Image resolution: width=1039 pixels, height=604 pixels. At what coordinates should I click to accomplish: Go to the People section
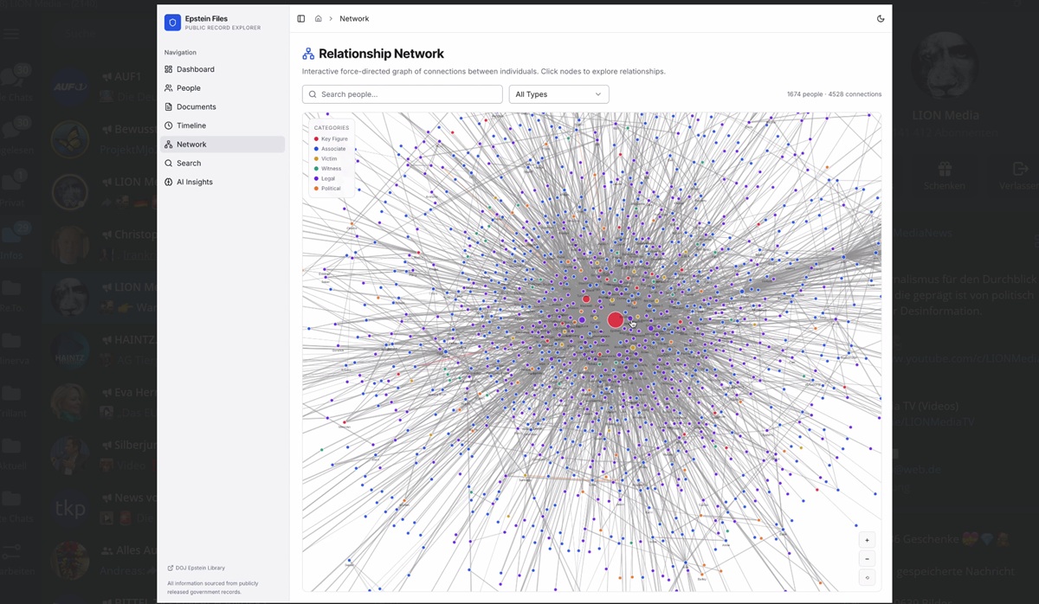tap(188, 88)
